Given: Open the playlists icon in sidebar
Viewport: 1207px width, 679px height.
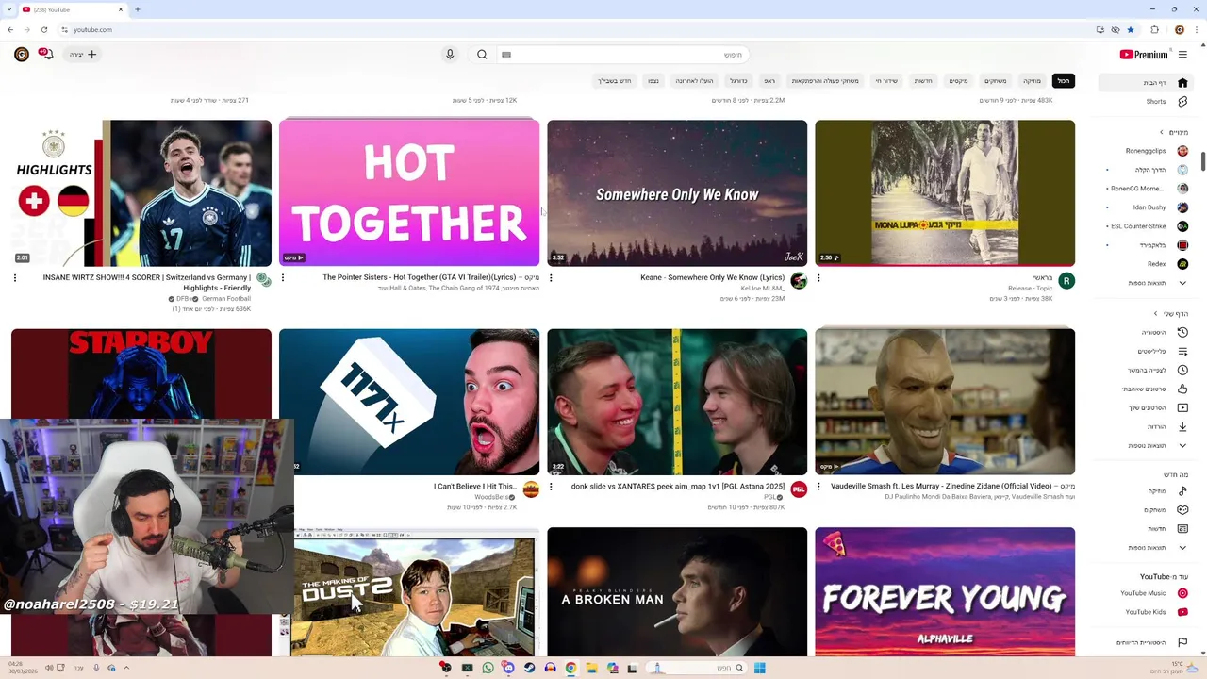Looking at the screenshot, I should (x=1182, y=351).
